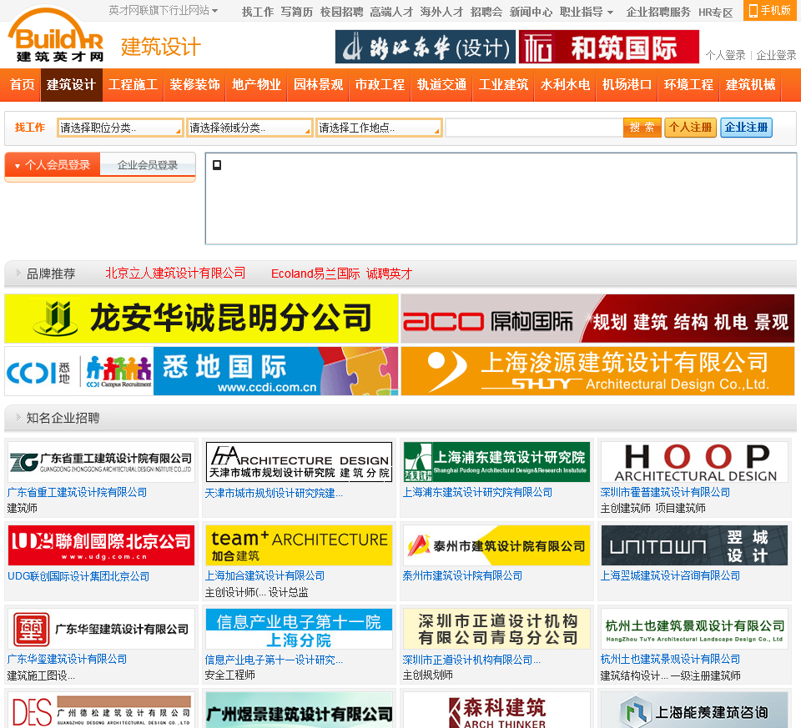This screenshot has height=728, width=801.
Task: Open the 新闻中心 link in the top bar
Action: click(x=531, y=11)
